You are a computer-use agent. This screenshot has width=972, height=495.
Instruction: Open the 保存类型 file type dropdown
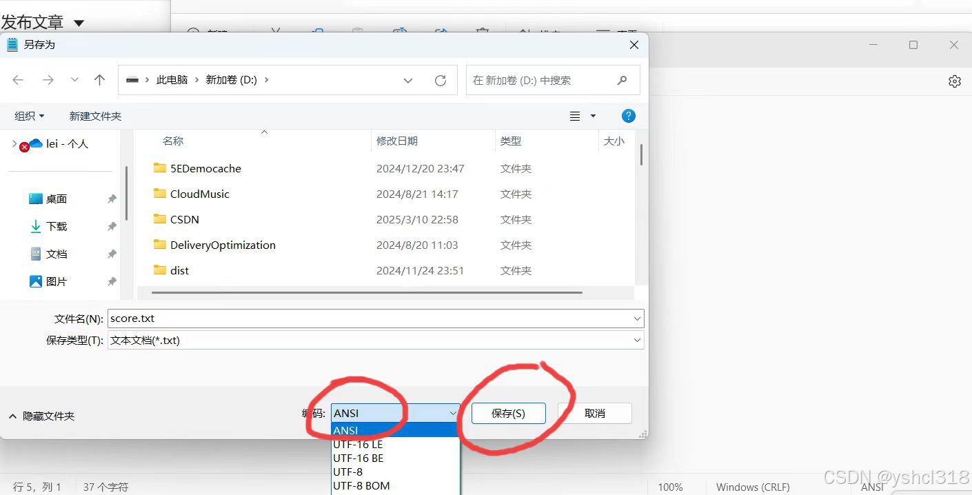click(637, 340)
